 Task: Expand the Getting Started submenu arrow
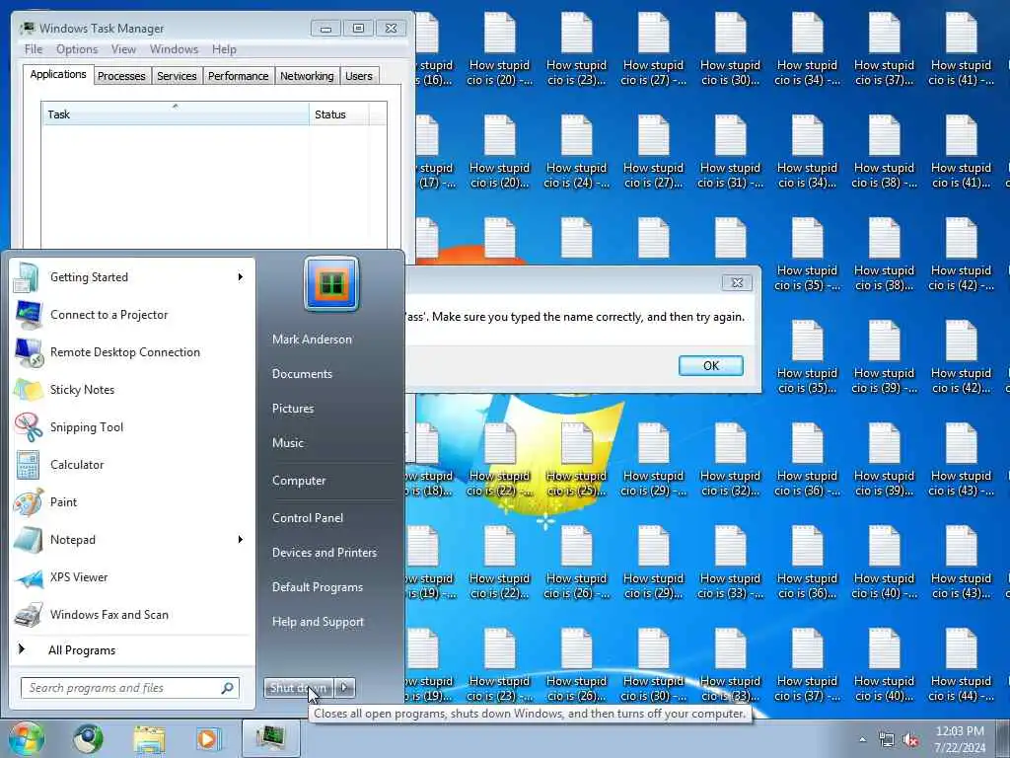(x=241, y=277)
